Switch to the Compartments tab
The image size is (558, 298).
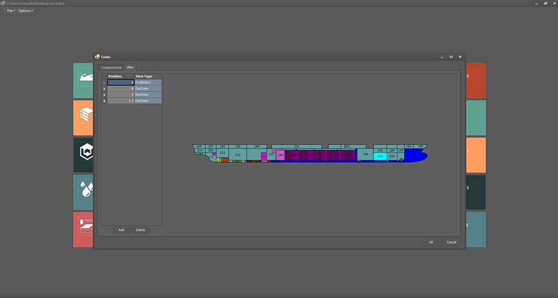point(111,68)
